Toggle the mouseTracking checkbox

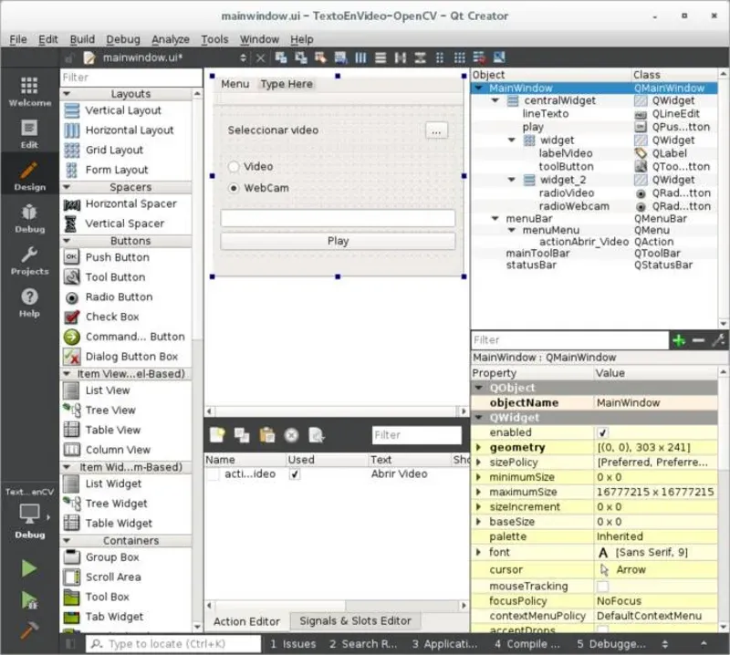602,587
